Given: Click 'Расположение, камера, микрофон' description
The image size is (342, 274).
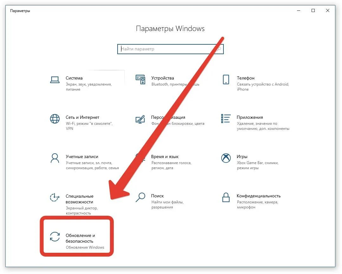Looking at the screenshot, I should (x=258, y=205).
